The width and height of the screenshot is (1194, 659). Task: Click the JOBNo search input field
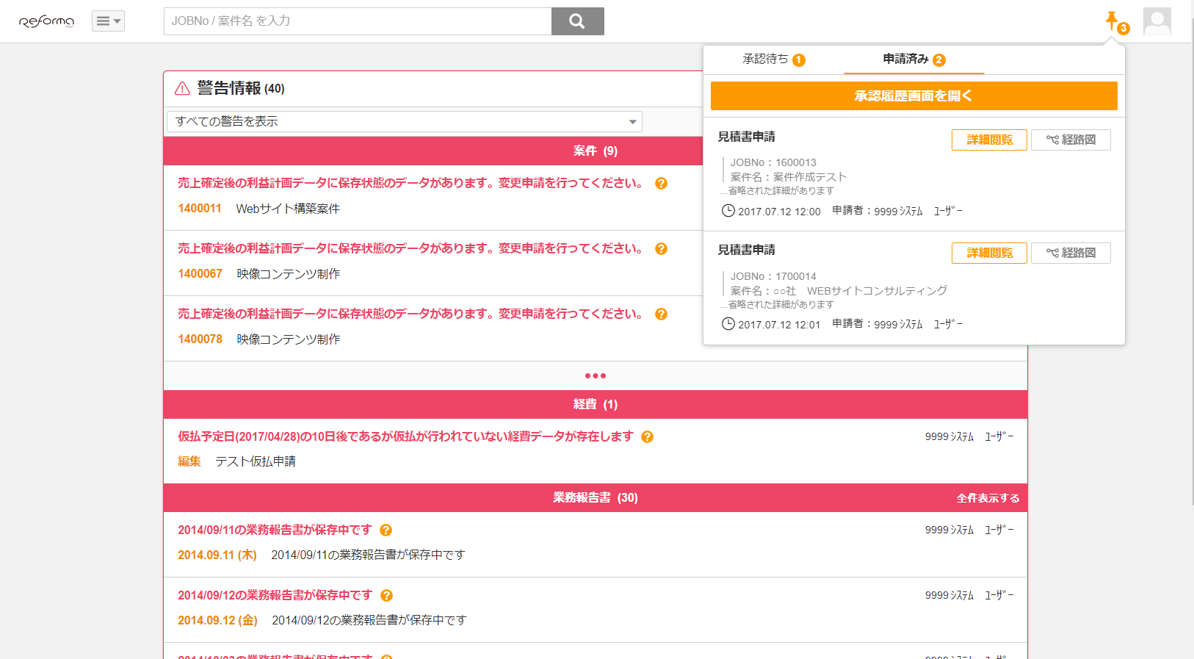pyautogui.click(x=358, y=21)
